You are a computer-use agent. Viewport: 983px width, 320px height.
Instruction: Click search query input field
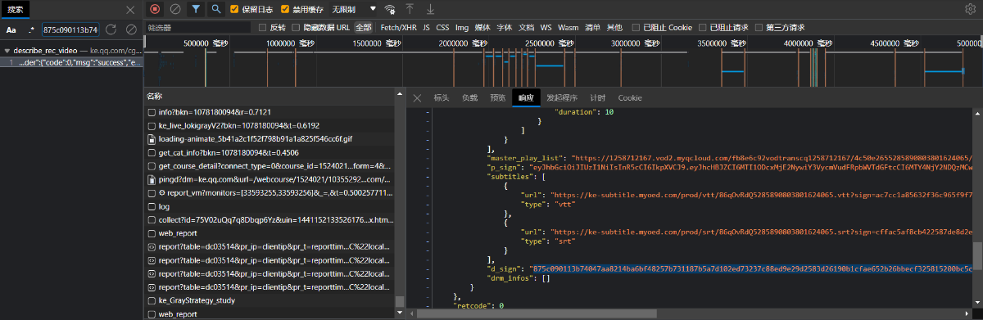click(70, 29)
